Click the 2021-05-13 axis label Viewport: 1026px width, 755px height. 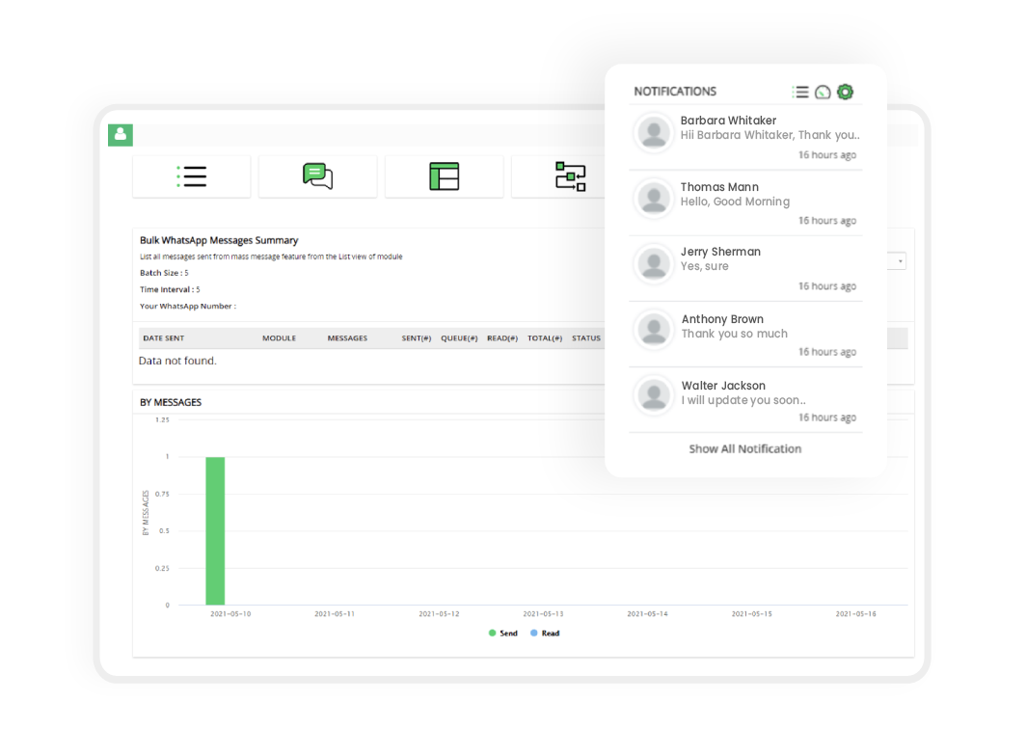(543, 613)
